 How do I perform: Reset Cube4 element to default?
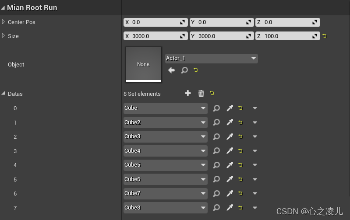240,151
